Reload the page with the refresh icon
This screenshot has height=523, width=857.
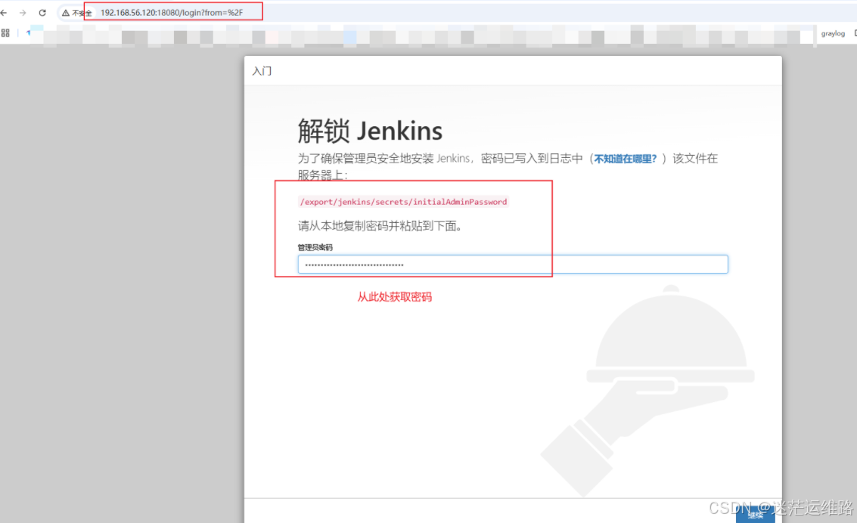(42, 13)
